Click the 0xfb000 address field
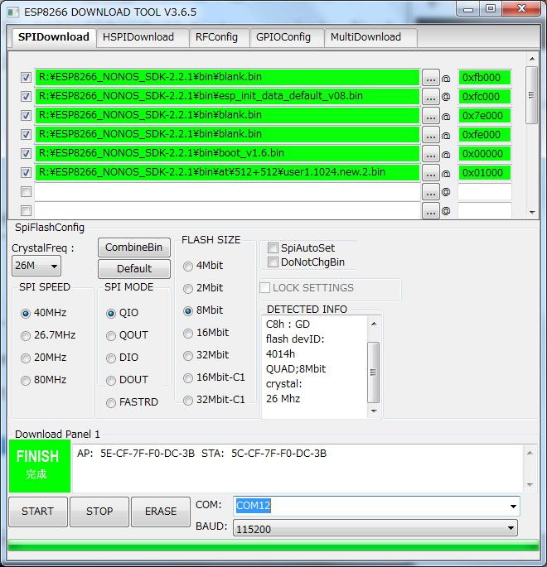547x567 pixels. tap(484, 78)
